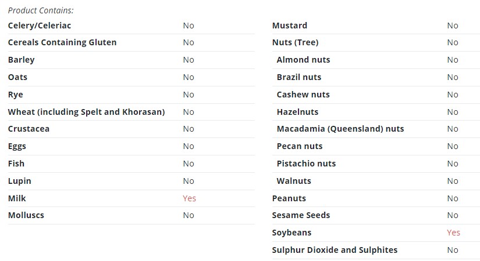Select the No value beside Eggs

point(189,146)
